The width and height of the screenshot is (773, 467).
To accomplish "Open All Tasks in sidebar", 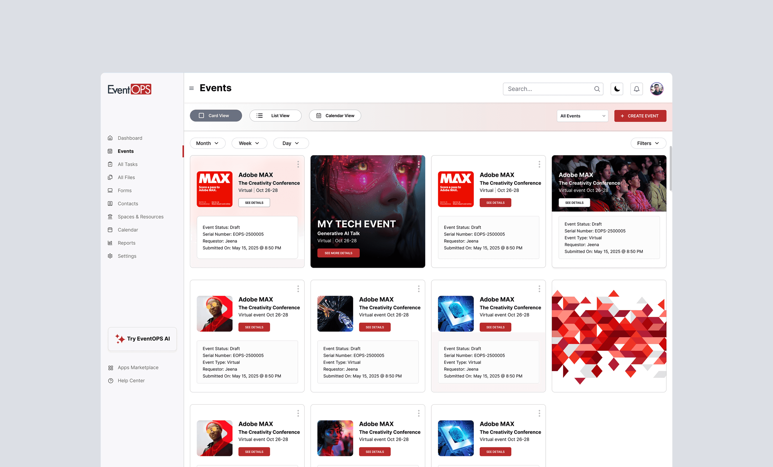I will [x=127, y=164].
